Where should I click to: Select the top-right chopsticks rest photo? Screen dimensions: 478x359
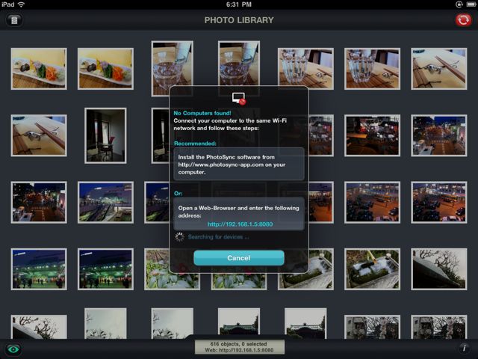(x=439, y=69)
